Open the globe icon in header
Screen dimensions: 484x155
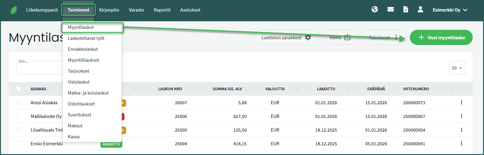coord(375,9)
